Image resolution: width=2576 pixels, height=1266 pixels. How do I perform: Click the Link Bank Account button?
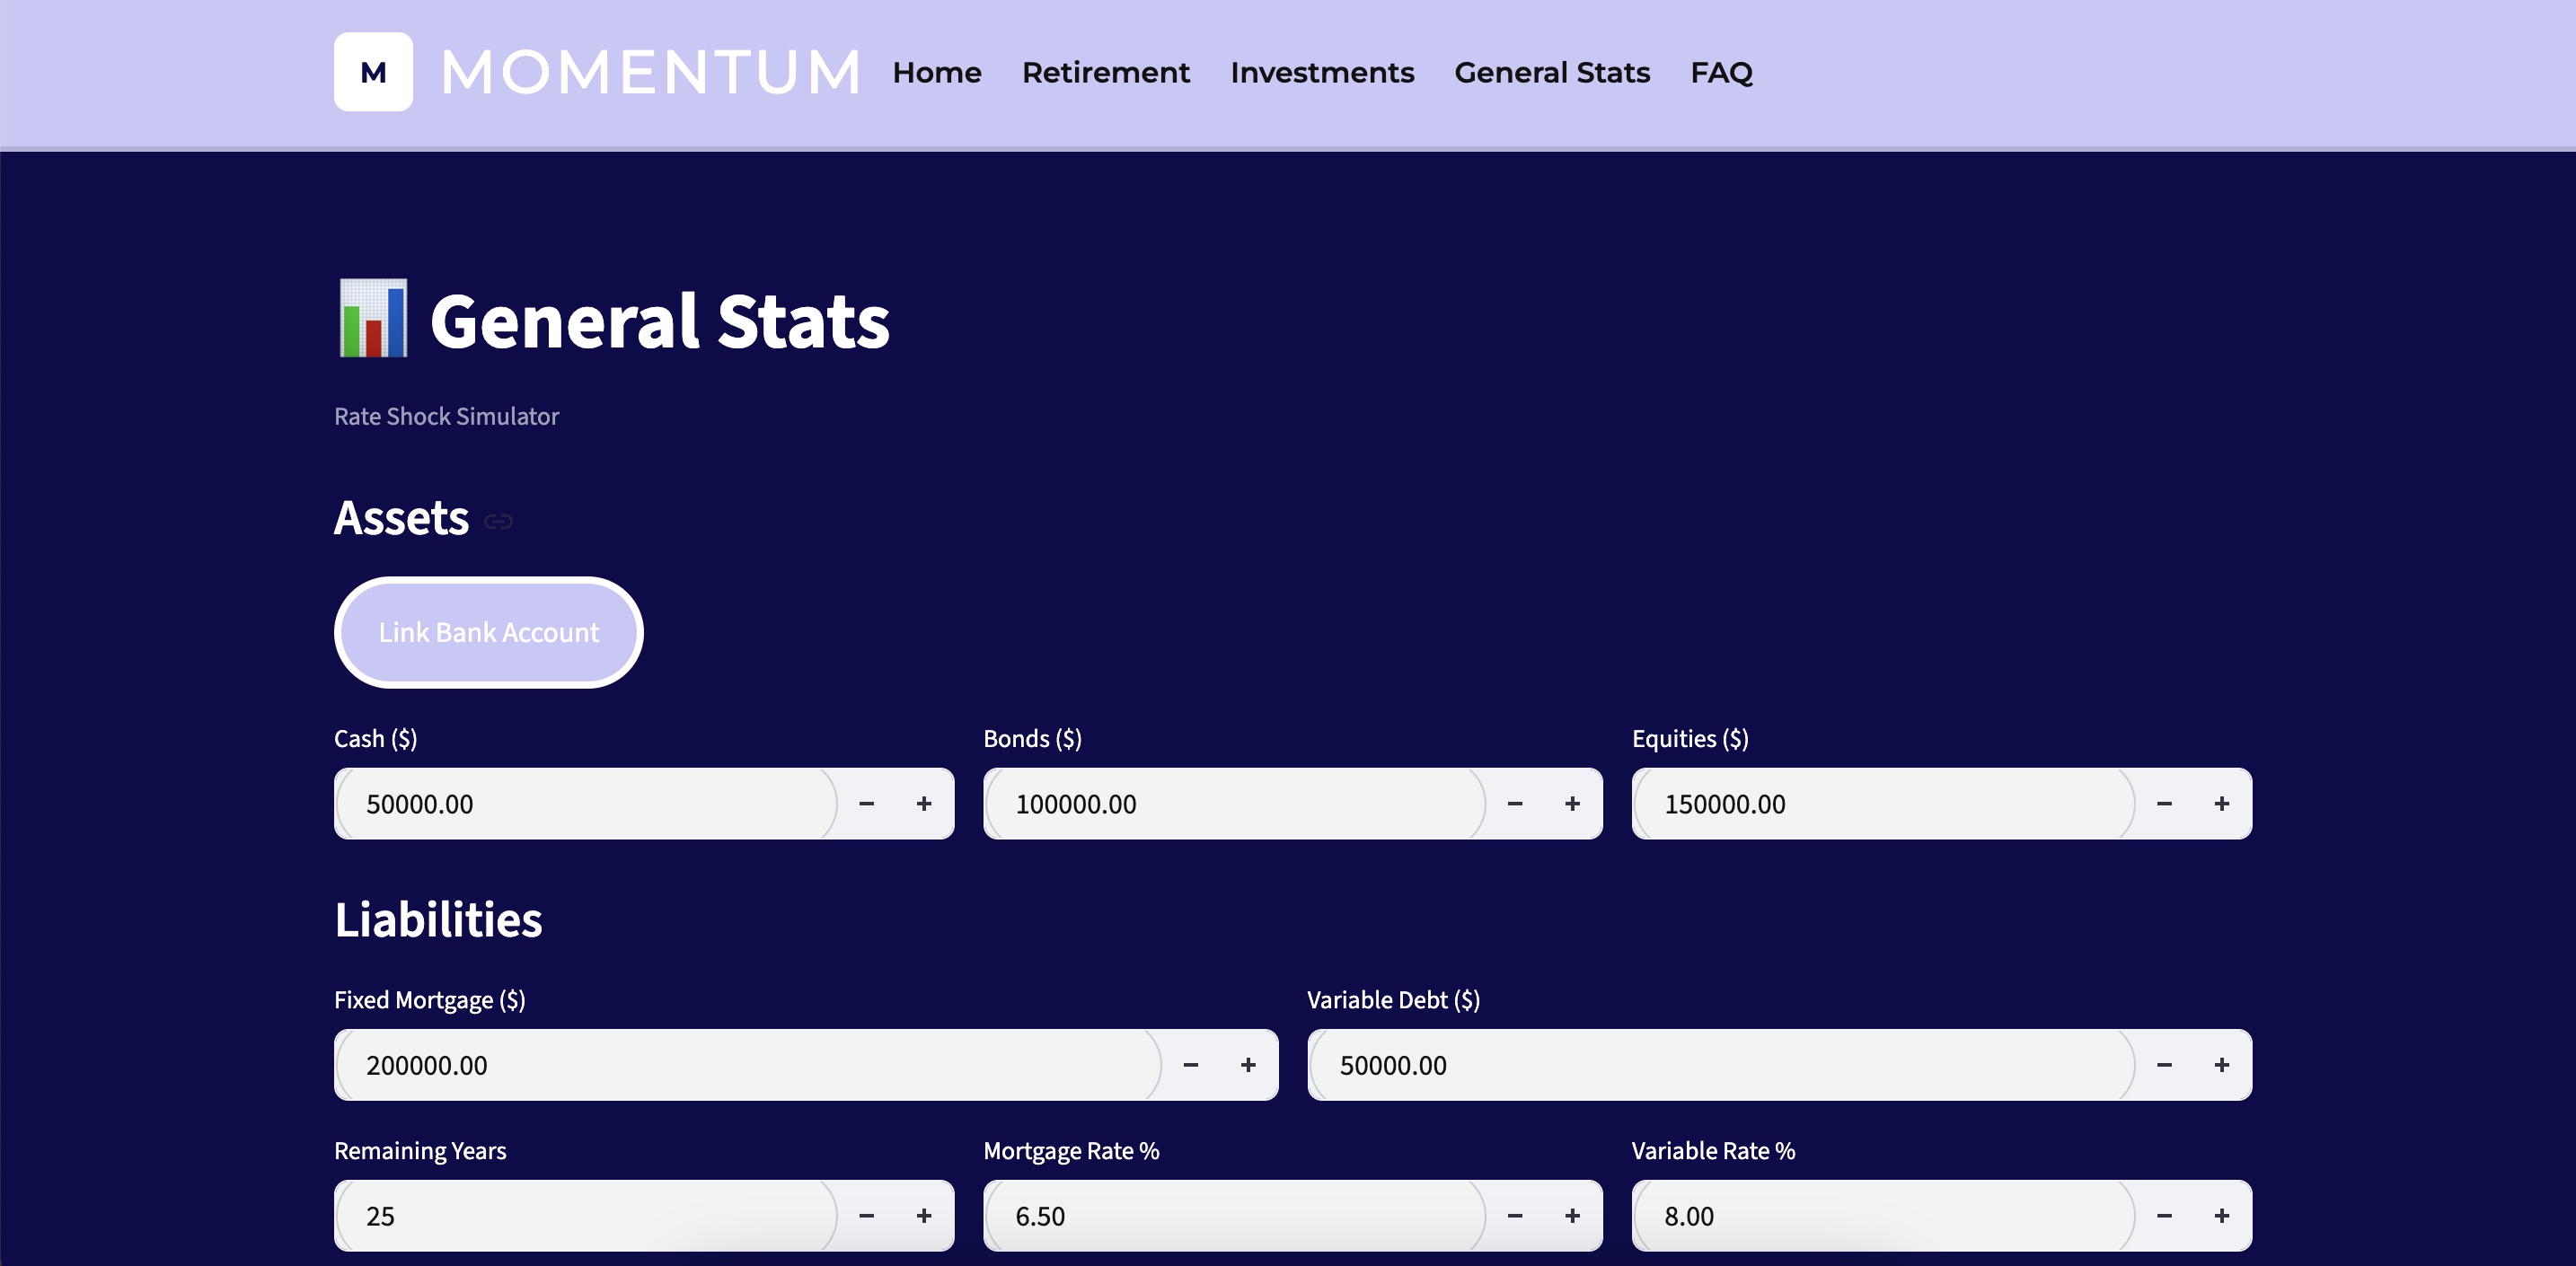(489, 632)
